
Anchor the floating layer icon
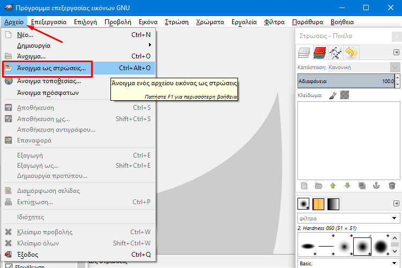click(376, 185)
